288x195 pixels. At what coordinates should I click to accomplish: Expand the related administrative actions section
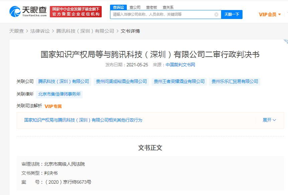269,120
